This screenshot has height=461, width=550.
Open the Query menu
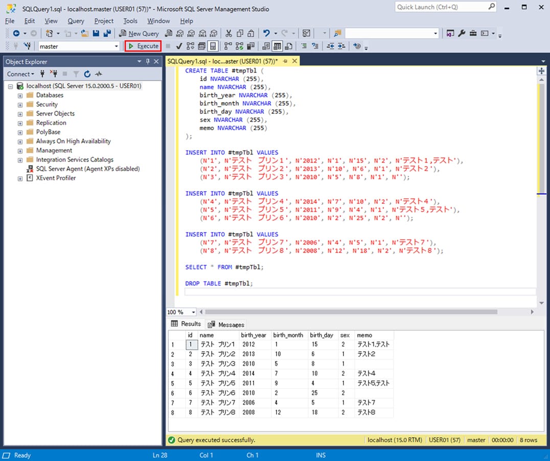76,21
